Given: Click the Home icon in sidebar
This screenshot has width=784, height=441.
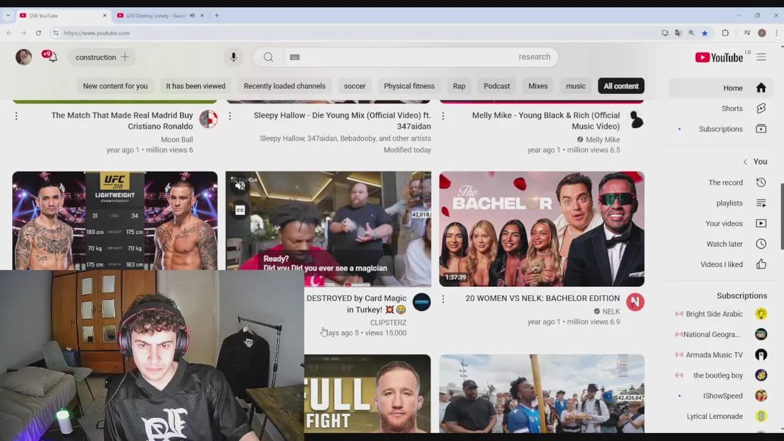Looking at the screenshot, I should [761, 88].
